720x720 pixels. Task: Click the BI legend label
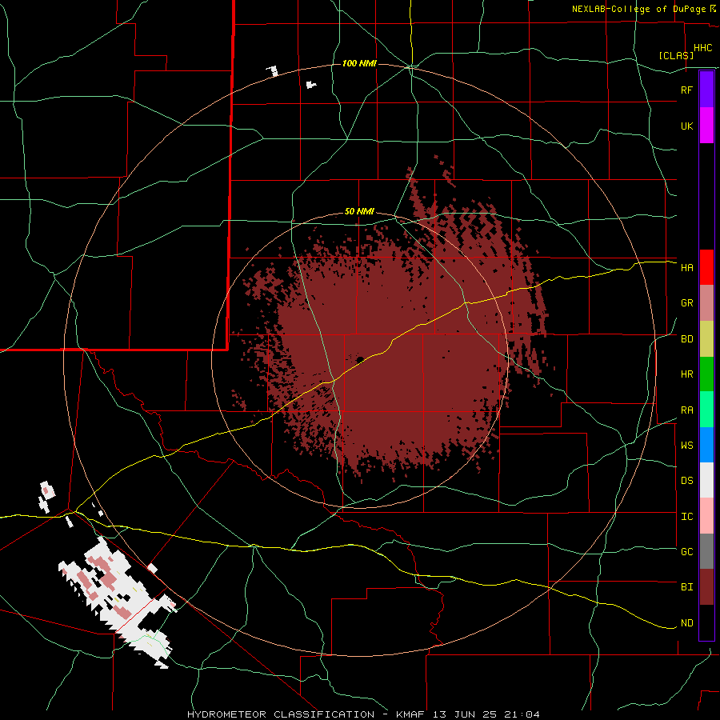click(687, 587)
